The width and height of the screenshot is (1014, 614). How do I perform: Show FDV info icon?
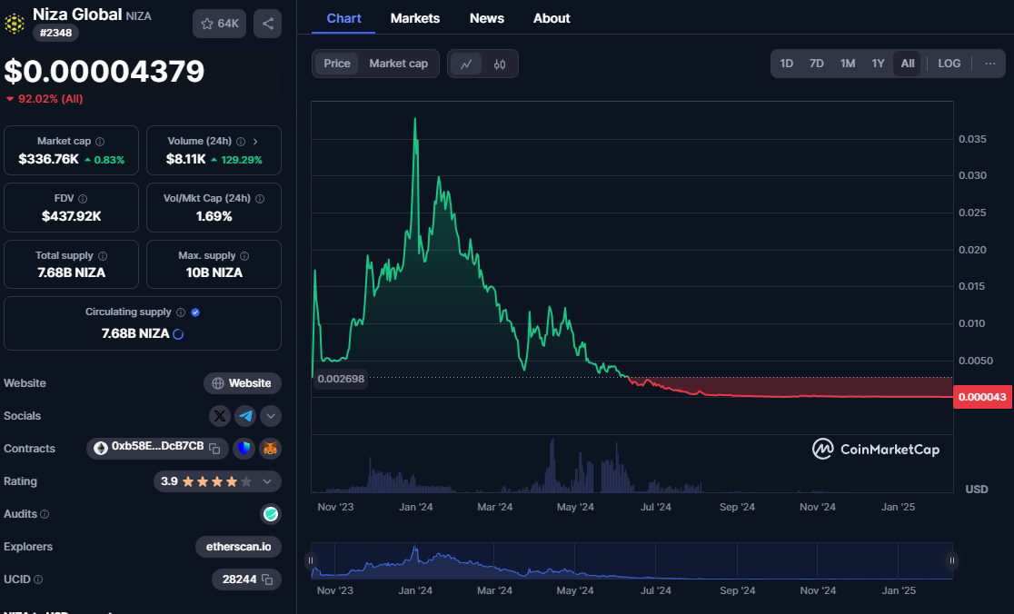point(83,199)
